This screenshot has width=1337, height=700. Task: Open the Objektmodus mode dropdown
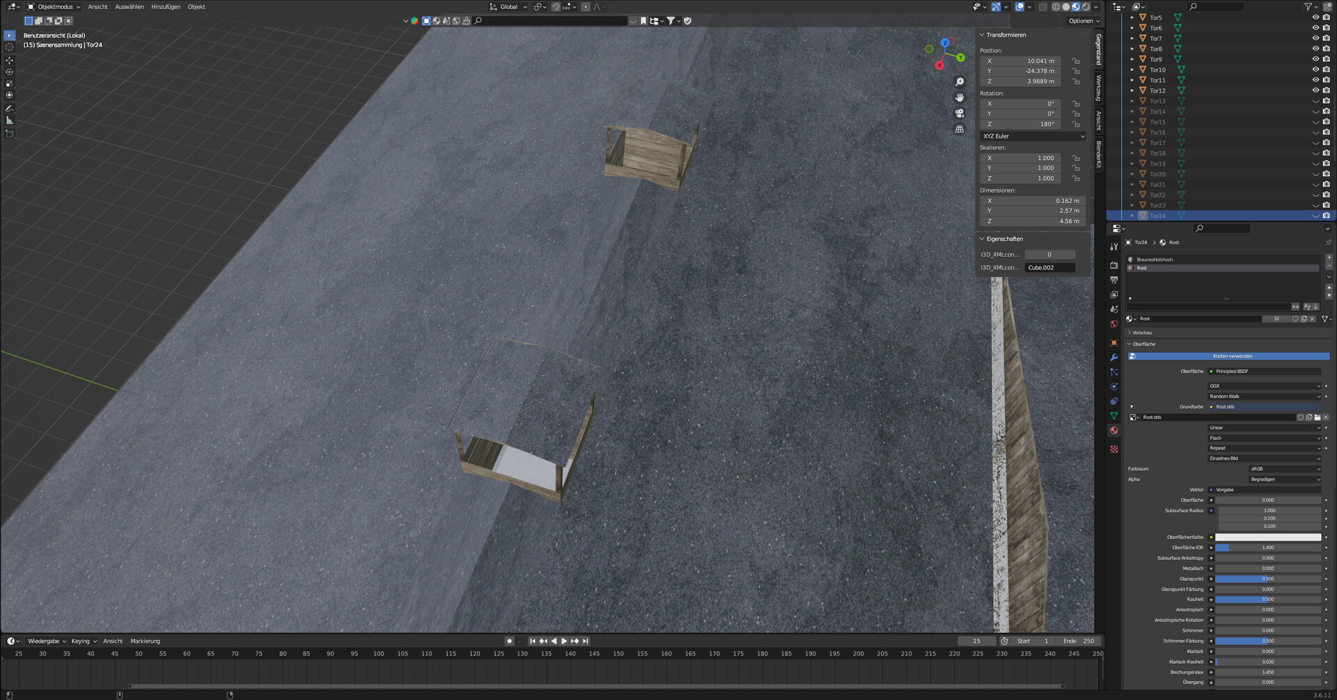pyautogui.click(x=54, y=7)
